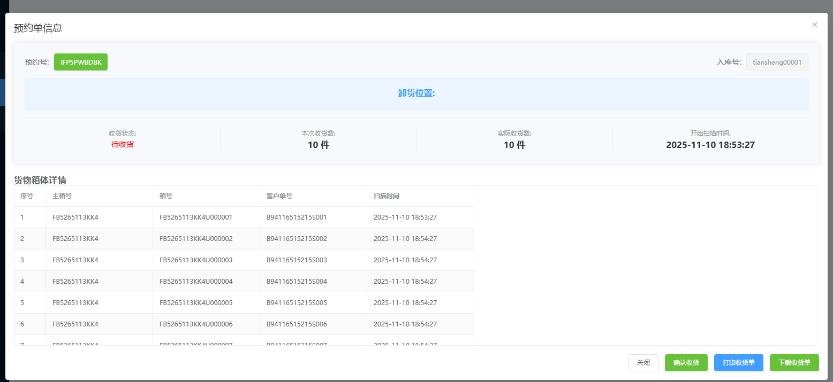
Task: Focus the 入库号 input field tiansheng00001
Action: [x=777, y=62]
